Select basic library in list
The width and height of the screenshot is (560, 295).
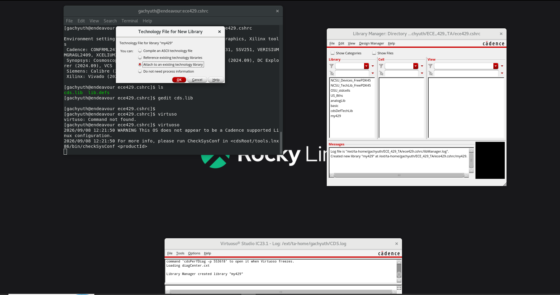point(335,106)
